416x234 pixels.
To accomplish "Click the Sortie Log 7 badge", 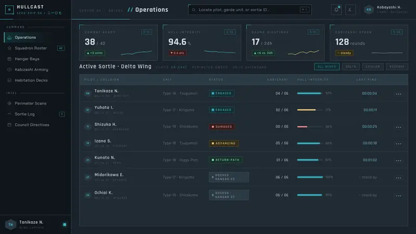I will point(61,114).
